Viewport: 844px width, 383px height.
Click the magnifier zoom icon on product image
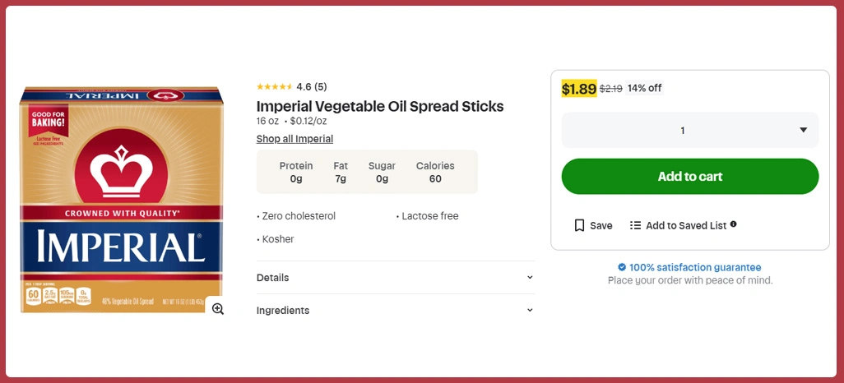(x=217, y=309)
